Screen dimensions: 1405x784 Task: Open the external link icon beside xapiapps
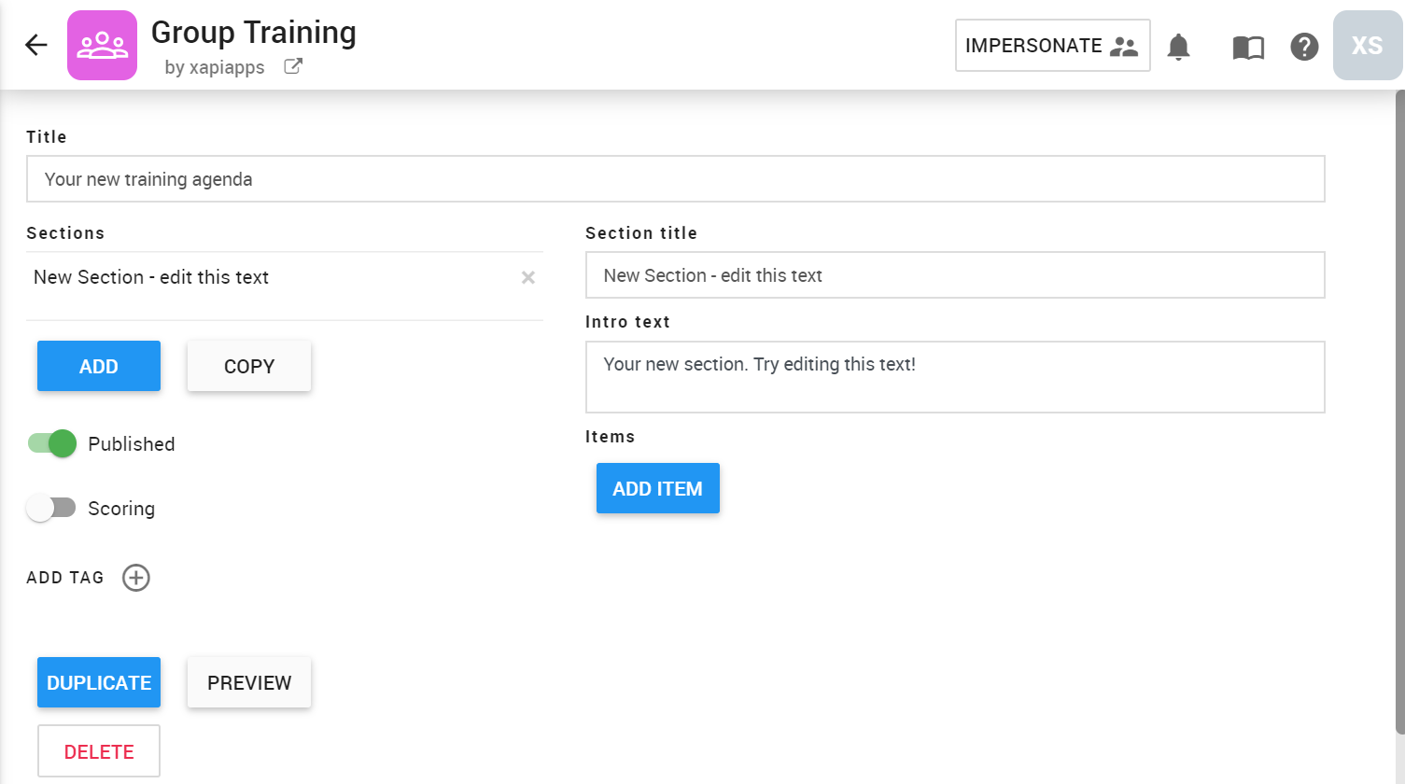pos(293,66)
